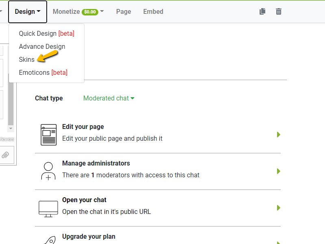The height and width of the screenshot is (244, 325).
Task: Expand Manage administrators with green arrow
Action: 279,171
